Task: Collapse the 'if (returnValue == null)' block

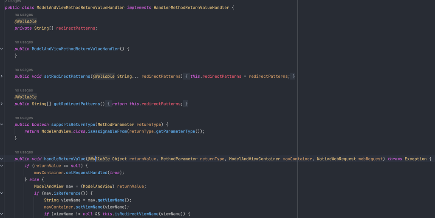Action: click(2, 166)
